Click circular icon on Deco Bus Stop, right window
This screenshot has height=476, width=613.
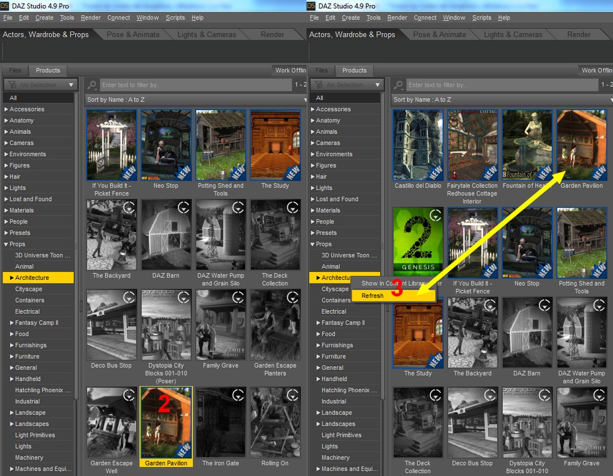click(x=490, y=395)
